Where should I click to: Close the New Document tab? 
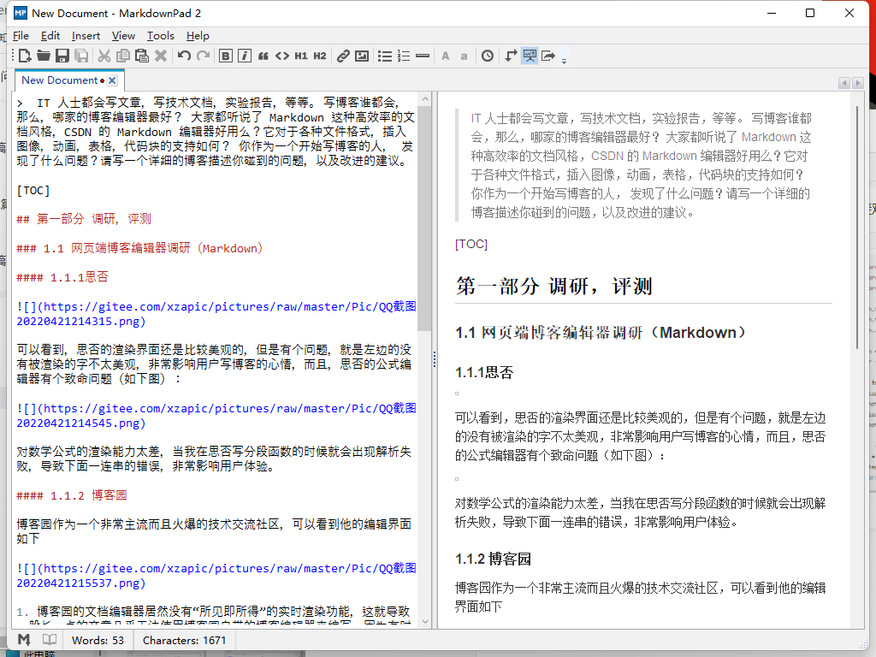point(112,80)
